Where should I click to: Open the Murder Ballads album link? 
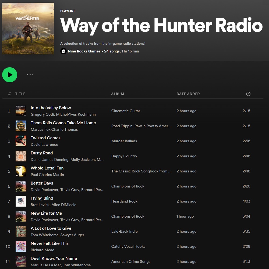tap(124, 141)
